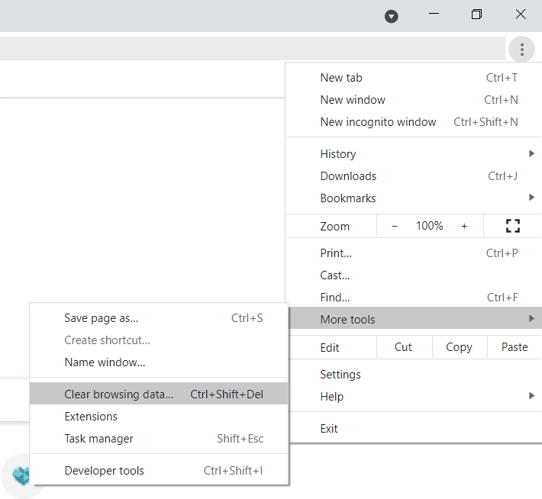This screenshot has height=499, width=542.
Task: Open the Downloads page
Action: click(x=414, y=176)
